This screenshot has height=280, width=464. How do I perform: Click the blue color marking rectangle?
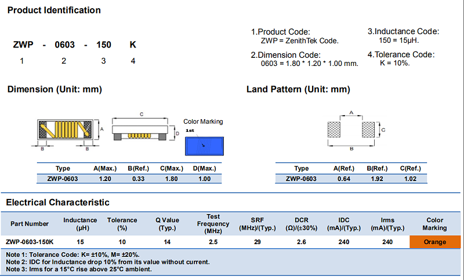pos(205,146)
